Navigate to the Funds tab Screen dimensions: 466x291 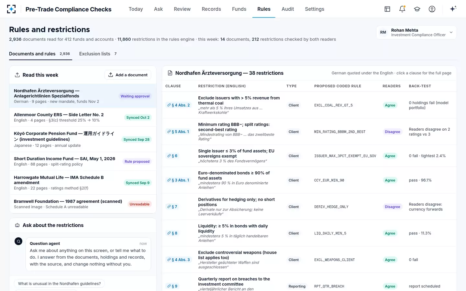(x=239, y=9)
